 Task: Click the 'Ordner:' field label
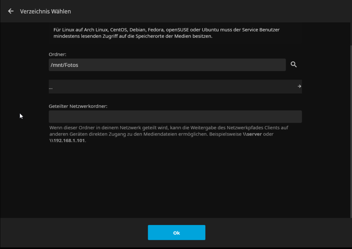click(x=57, y=54)
